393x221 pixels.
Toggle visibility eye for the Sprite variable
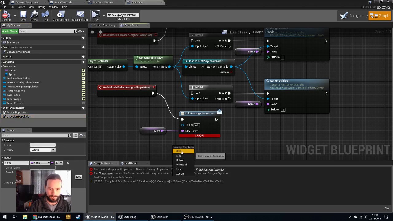tap(83, 74)
